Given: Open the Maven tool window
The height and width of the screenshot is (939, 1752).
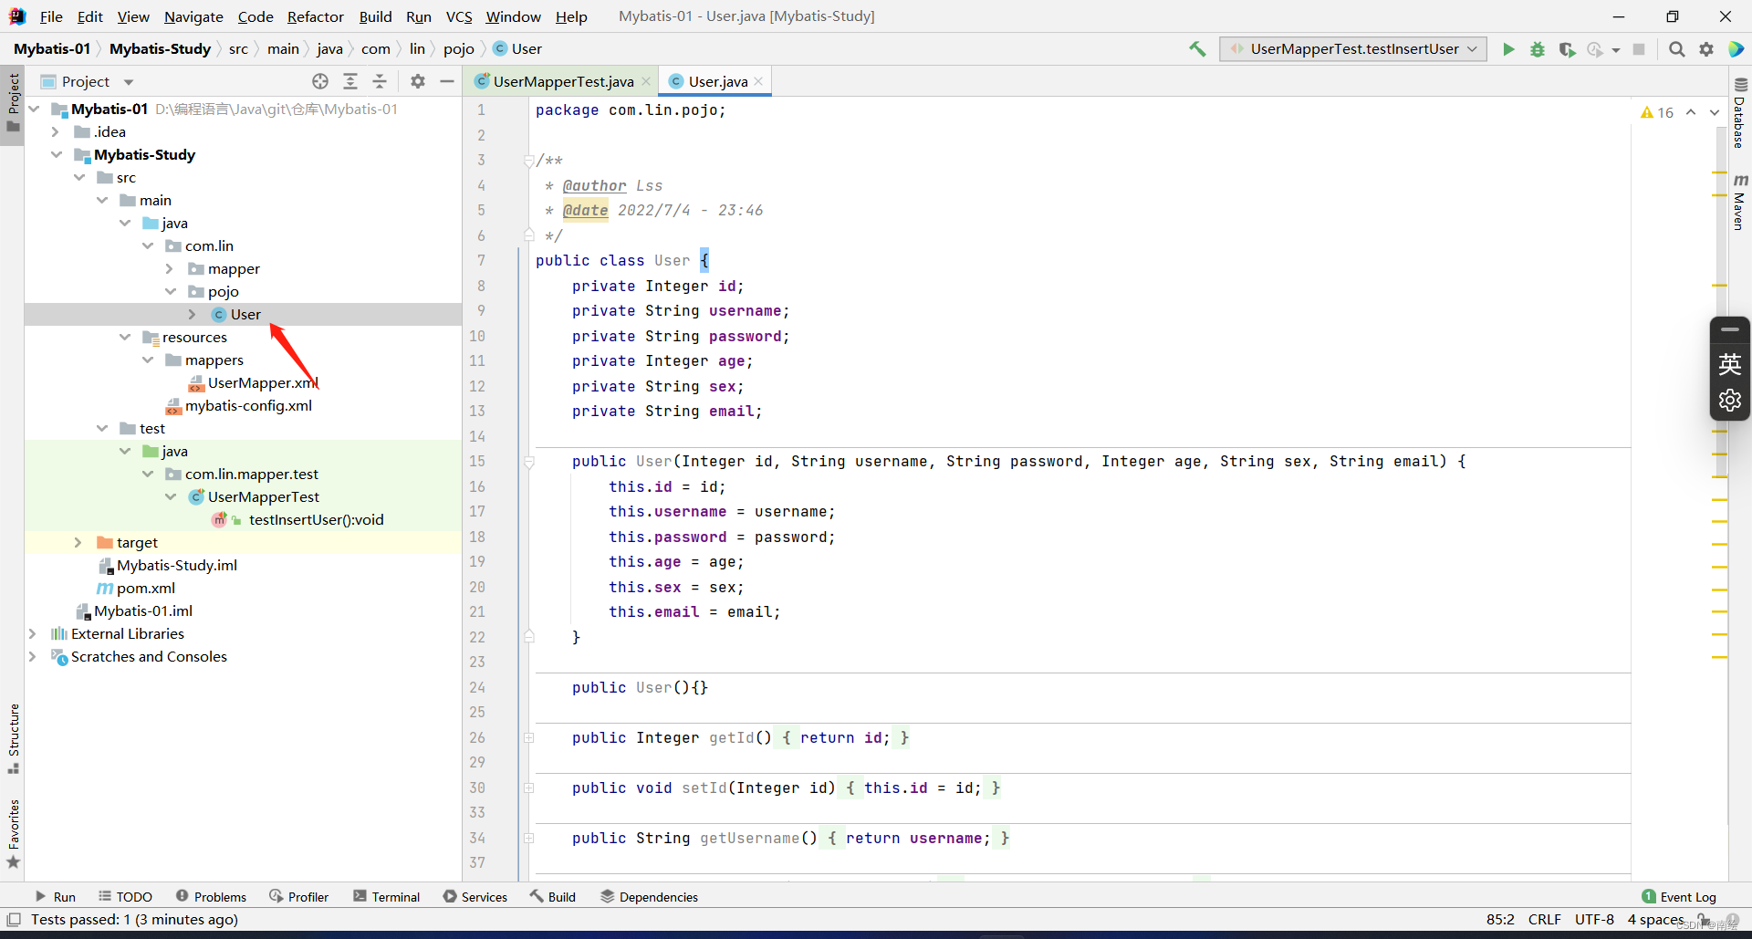Looking at the screenshot, I should pos(1739,201).
